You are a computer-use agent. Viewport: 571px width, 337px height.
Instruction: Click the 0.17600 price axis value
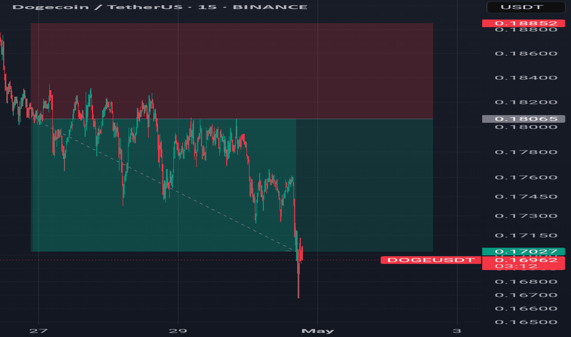[x=526, y=178]
